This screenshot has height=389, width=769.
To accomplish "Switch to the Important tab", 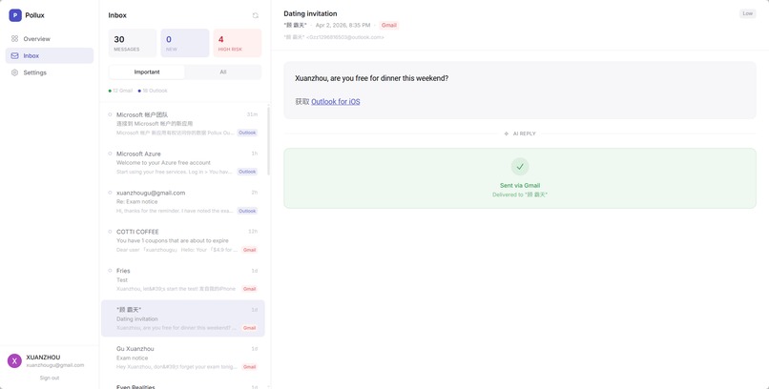I will 147,72.
